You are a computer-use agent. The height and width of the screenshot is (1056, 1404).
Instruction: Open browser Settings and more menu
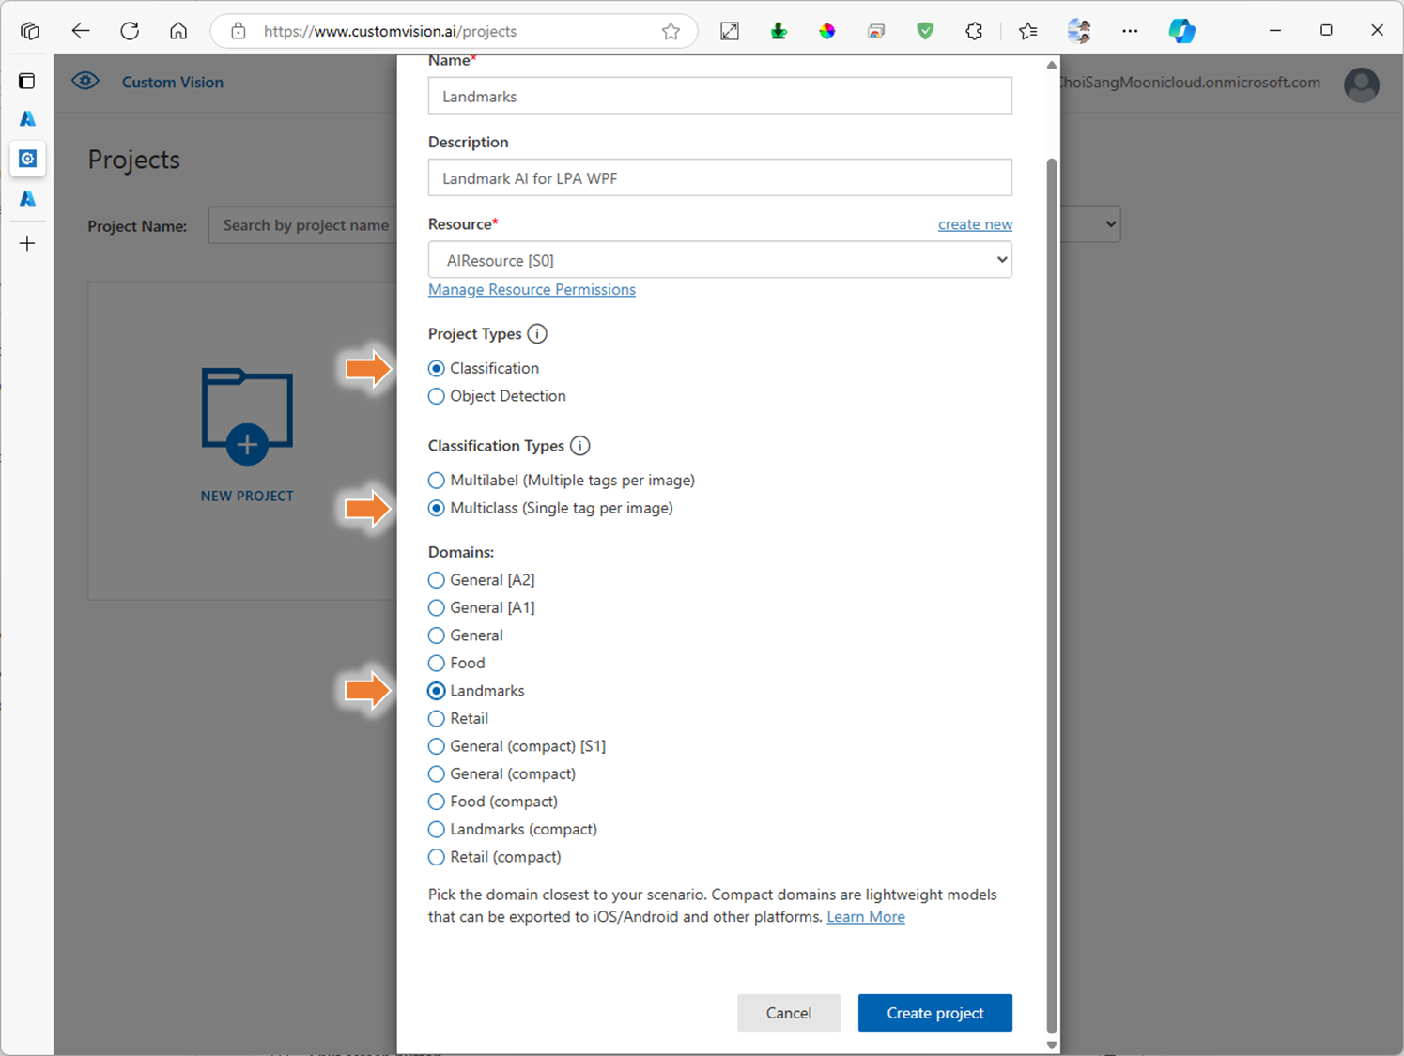pos(1130,31)
